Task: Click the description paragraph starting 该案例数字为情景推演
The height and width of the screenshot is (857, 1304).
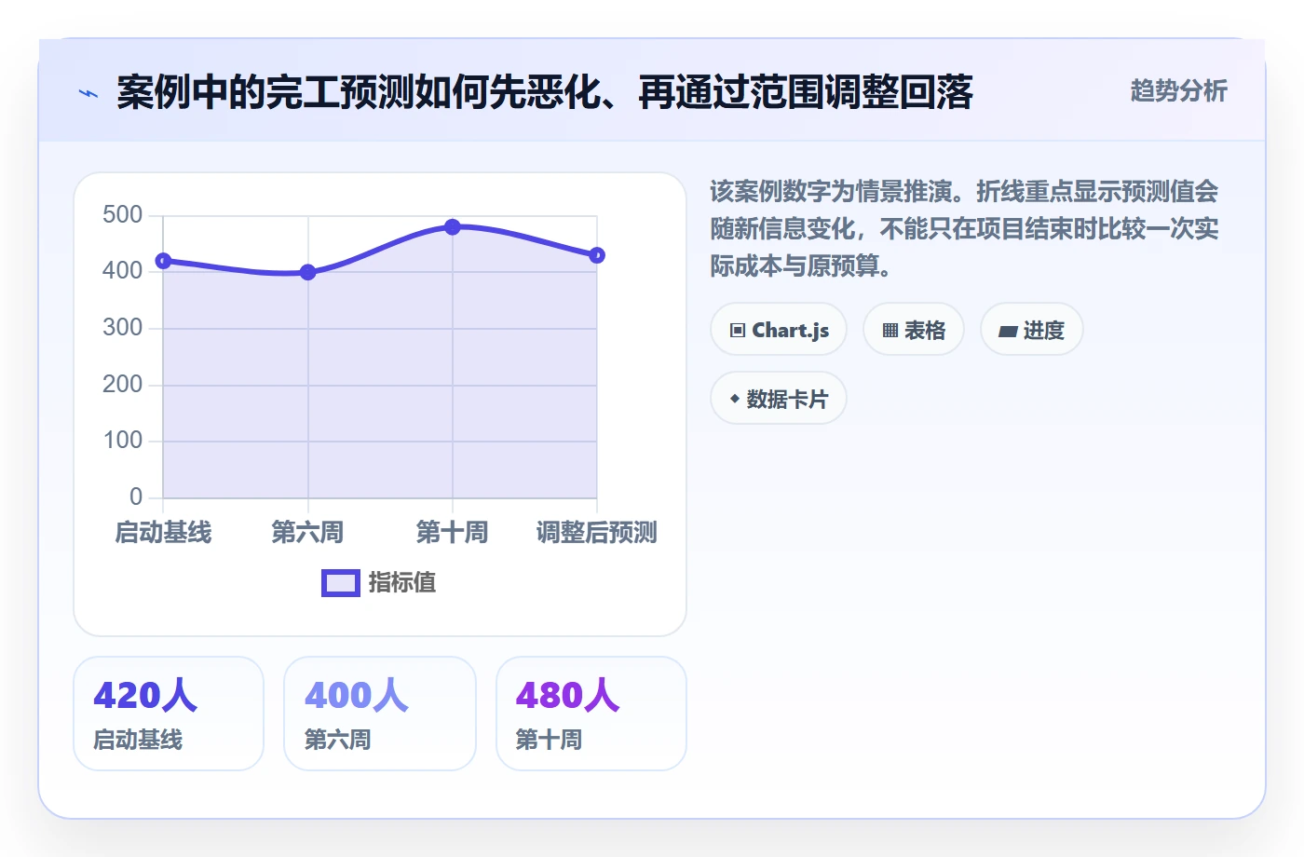Action: 964,228
